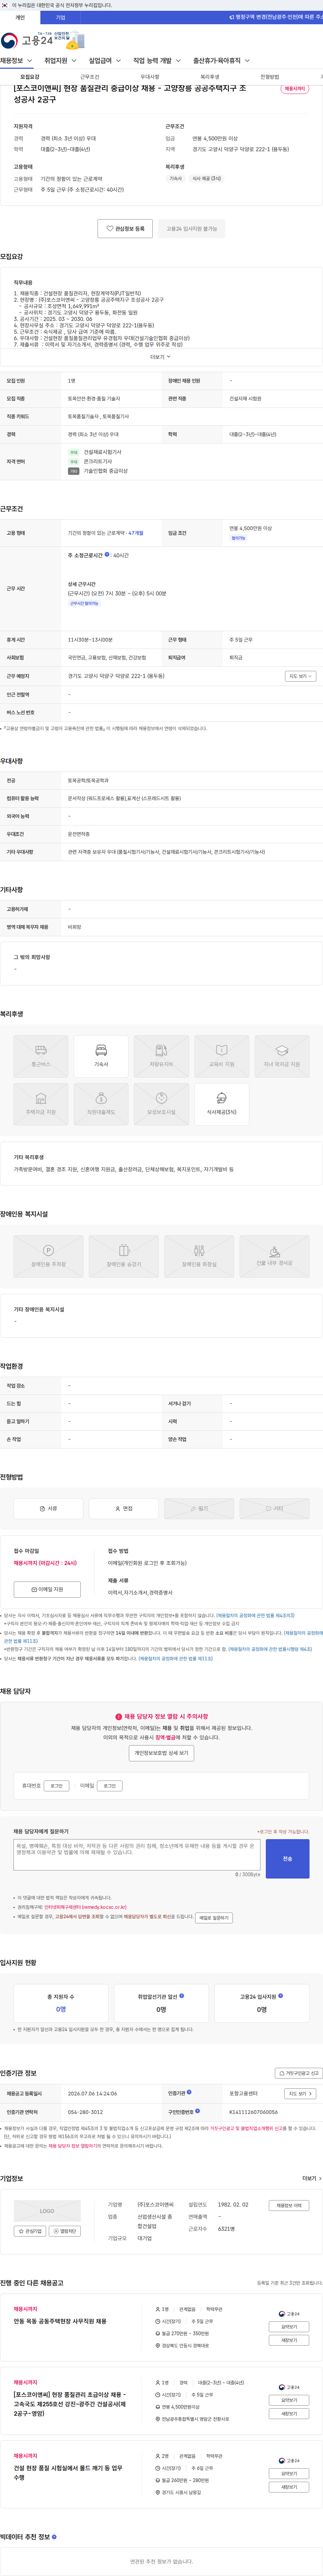The image size is (323, 2576).
Task: Click the 직원대출제도 benefit icon
Action: click(x=101, y=1104)
